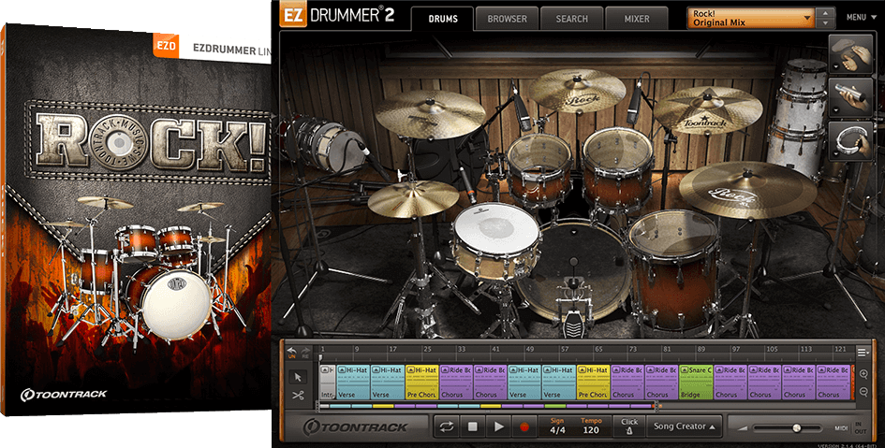
Task: Select the arrow pointer tool
Action: (x=298, y=376)
